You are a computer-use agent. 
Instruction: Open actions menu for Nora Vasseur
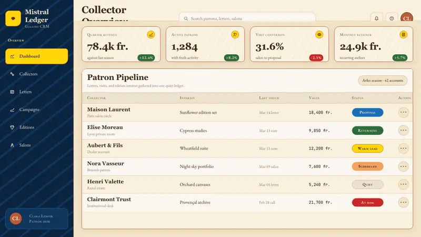pyautogui.click(x=403, y=166)
